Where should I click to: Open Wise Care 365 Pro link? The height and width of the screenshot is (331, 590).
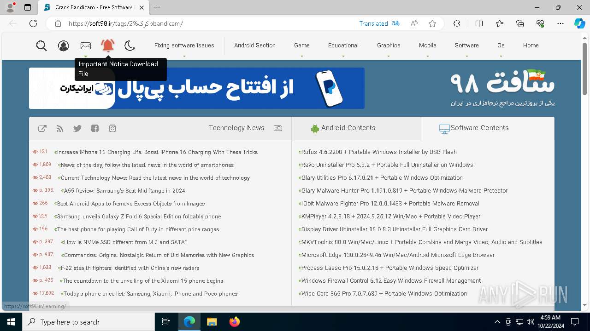[x=384, y=294]
